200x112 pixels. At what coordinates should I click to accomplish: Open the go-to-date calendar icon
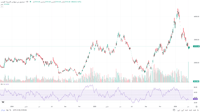(174, 110)
